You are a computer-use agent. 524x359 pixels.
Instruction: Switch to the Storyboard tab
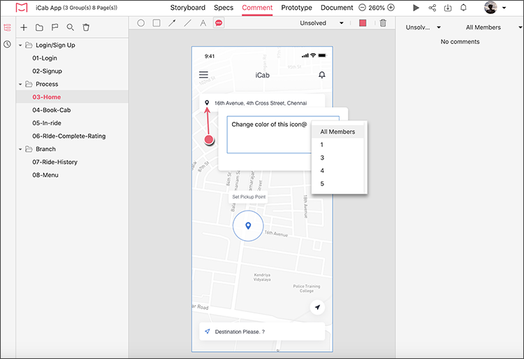[188, 8]
